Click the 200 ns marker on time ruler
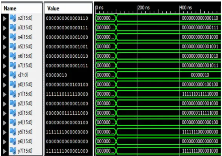This screenshot has height=156, width=222. pos(144,7)
